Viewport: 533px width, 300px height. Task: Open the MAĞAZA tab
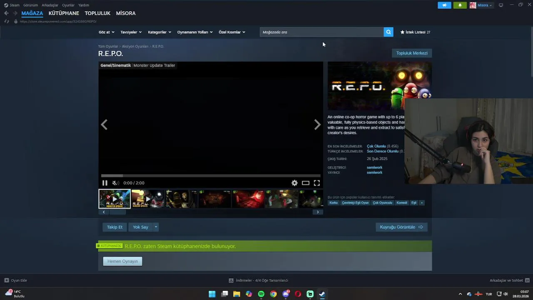point(32,13)
